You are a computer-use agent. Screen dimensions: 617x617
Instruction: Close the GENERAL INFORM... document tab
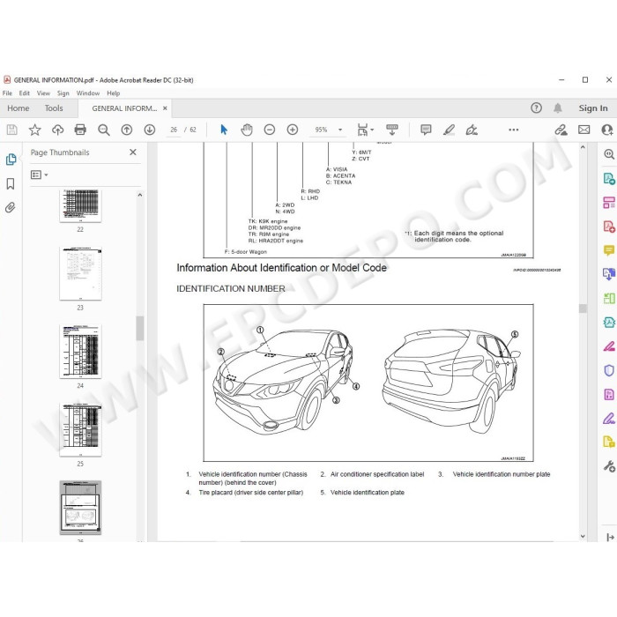[165, 108]
